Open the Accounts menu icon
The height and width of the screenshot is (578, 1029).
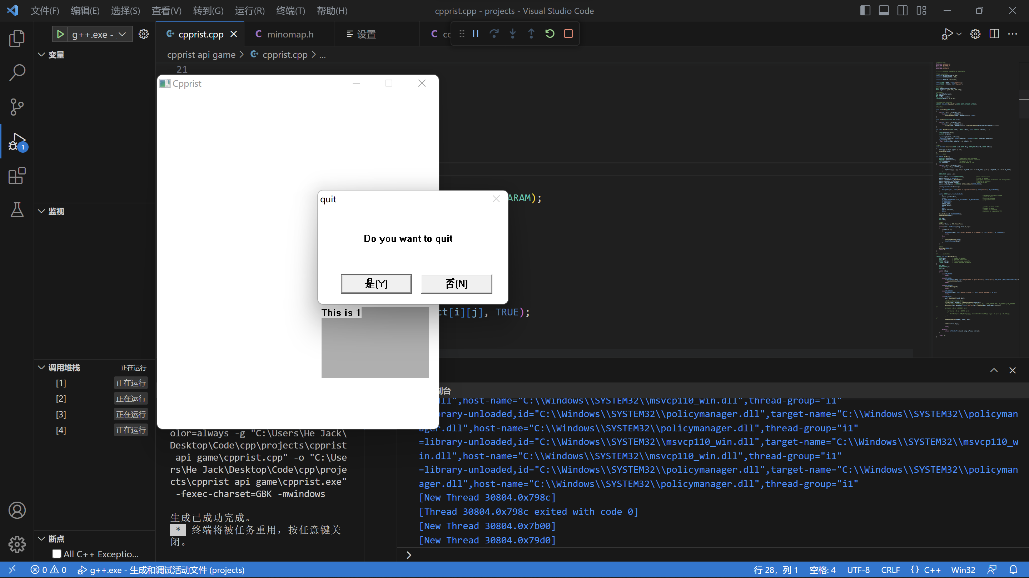17,510
